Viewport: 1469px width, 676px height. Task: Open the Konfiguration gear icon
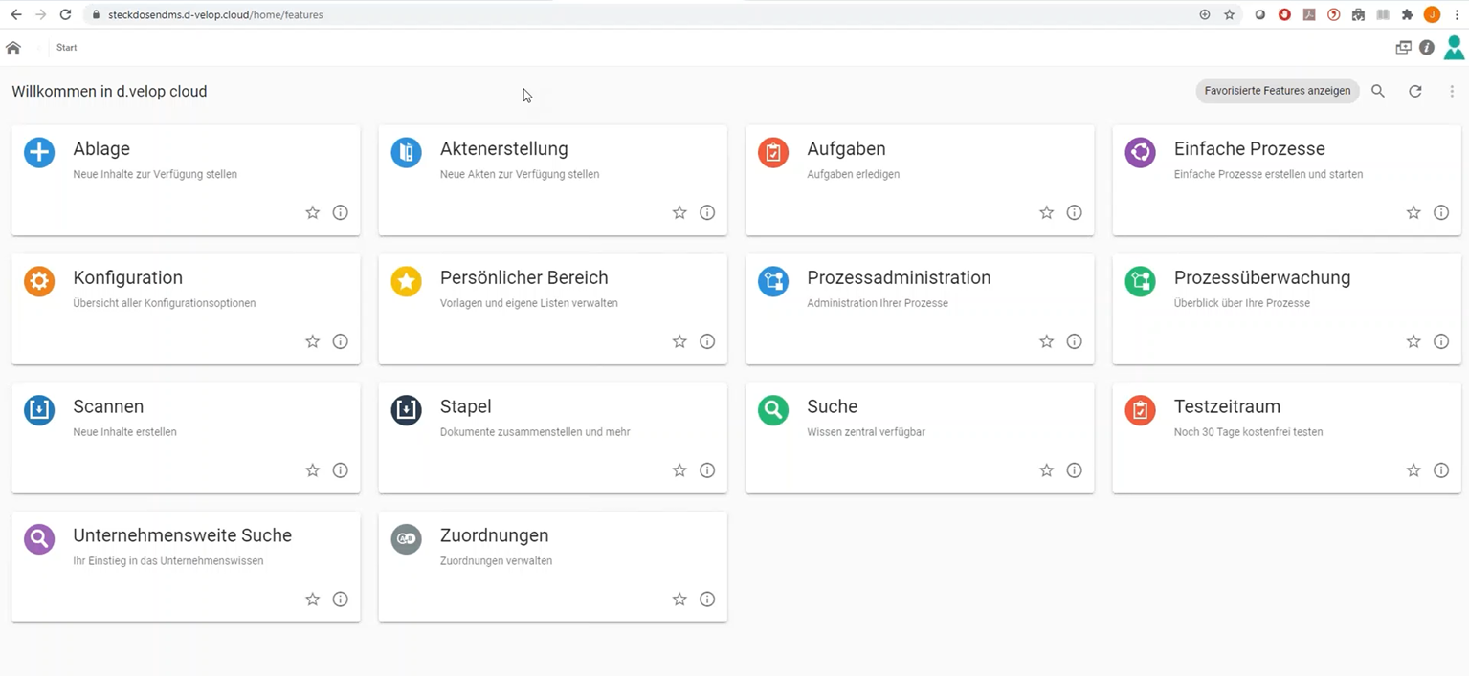click(39, 281)
